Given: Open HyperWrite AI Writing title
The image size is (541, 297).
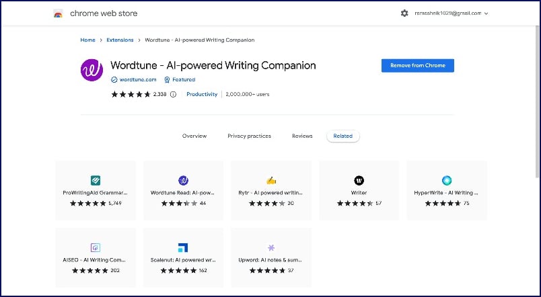Looking at the screenshot, I should point(446,193).
